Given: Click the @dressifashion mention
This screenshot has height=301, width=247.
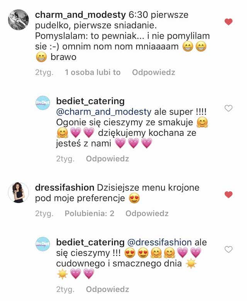Looking at the screenshot, I should click(159, 242).
